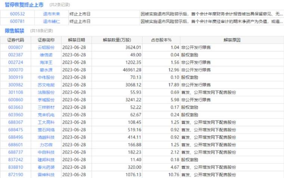Click the 力芯微 stock name
This screenshot has width=284, height=178.
pyautogui.click(x=46, y=145)
